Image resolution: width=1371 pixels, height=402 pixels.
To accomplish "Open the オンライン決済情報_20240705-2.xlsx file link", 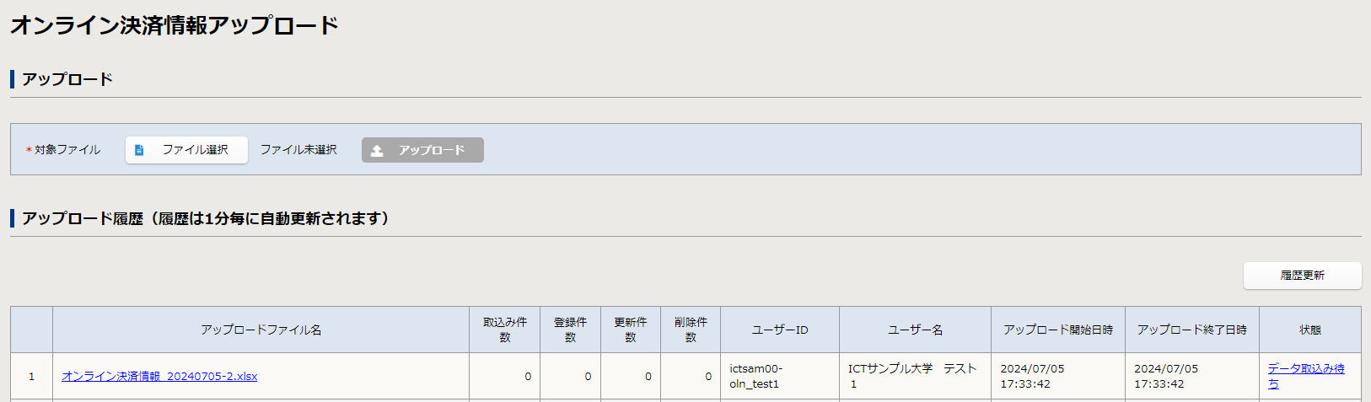I will click(x=159, y=377).
